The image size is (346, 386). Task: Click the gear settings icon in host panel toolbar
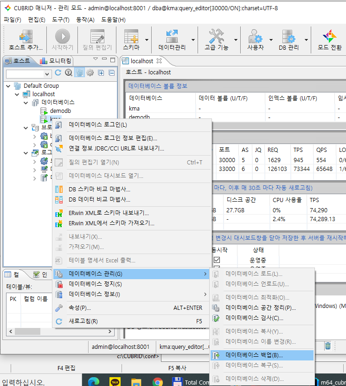pyautogui.click(x=90, y=72)
